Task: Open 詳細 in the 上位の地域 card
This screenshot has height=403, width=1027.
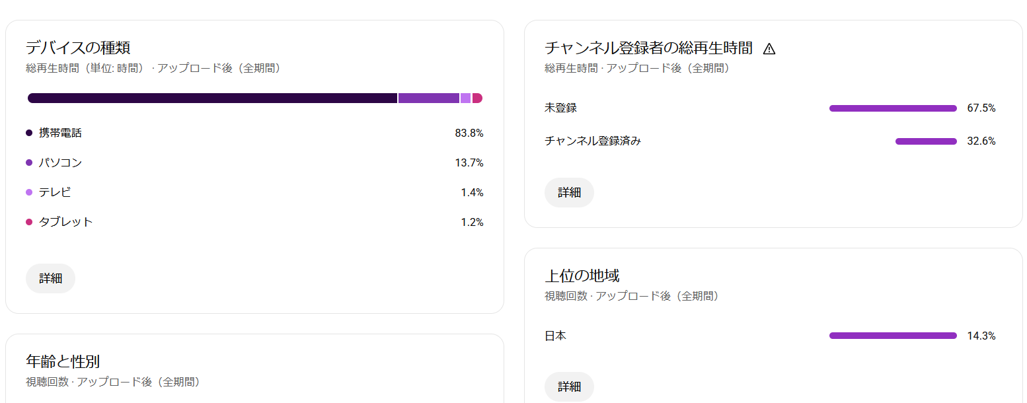Action: pos(569,386)
